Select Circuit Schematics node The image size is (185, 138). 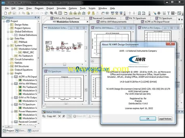tap(24, 59)
